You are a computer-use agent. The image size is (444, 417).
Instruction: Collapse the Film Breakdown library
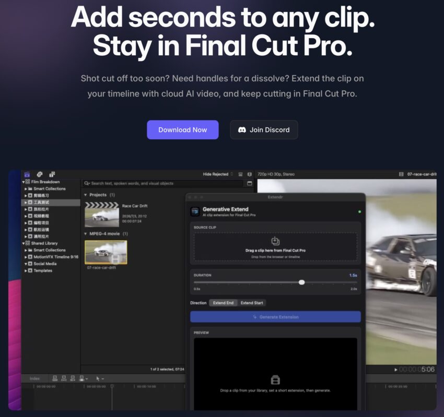tap(24, 182)
